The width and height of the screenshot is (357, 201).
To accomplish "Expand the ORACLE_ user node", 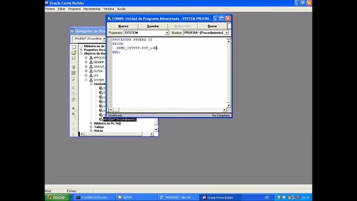I will (86, 66).
